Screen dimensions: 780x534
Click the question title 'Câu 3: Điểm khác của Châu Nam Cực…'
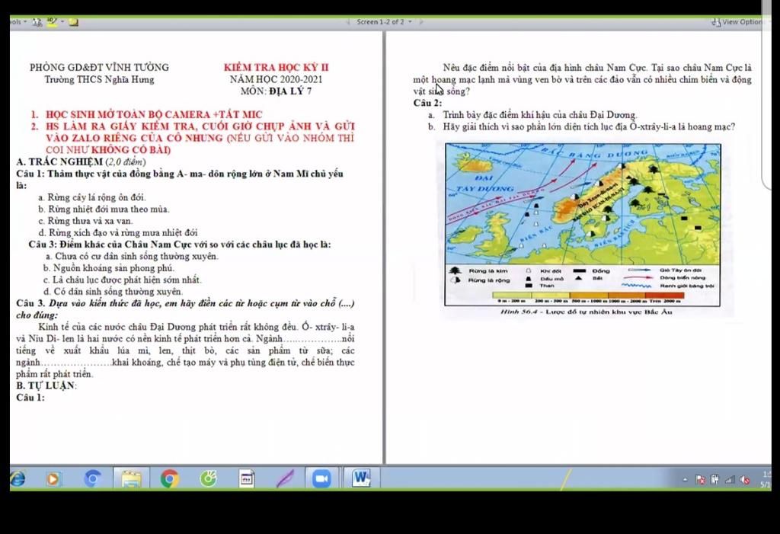pyautogui.click(x=180, y=245)
